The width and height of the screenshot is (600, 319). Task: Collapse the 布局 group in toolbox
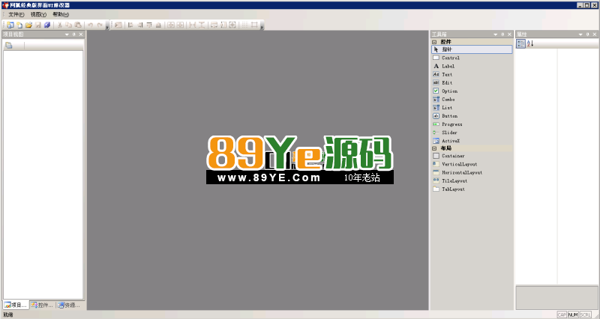click(x=435, y=148)
